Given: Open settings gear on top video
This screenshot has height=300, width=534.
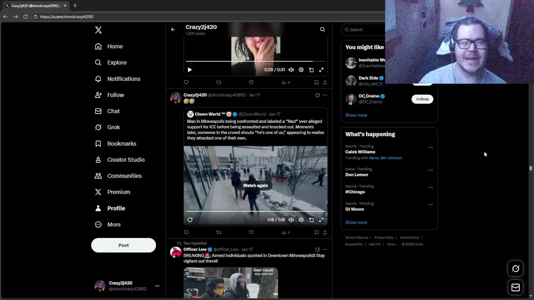Looking at the screenshot, I should (301, 70).
